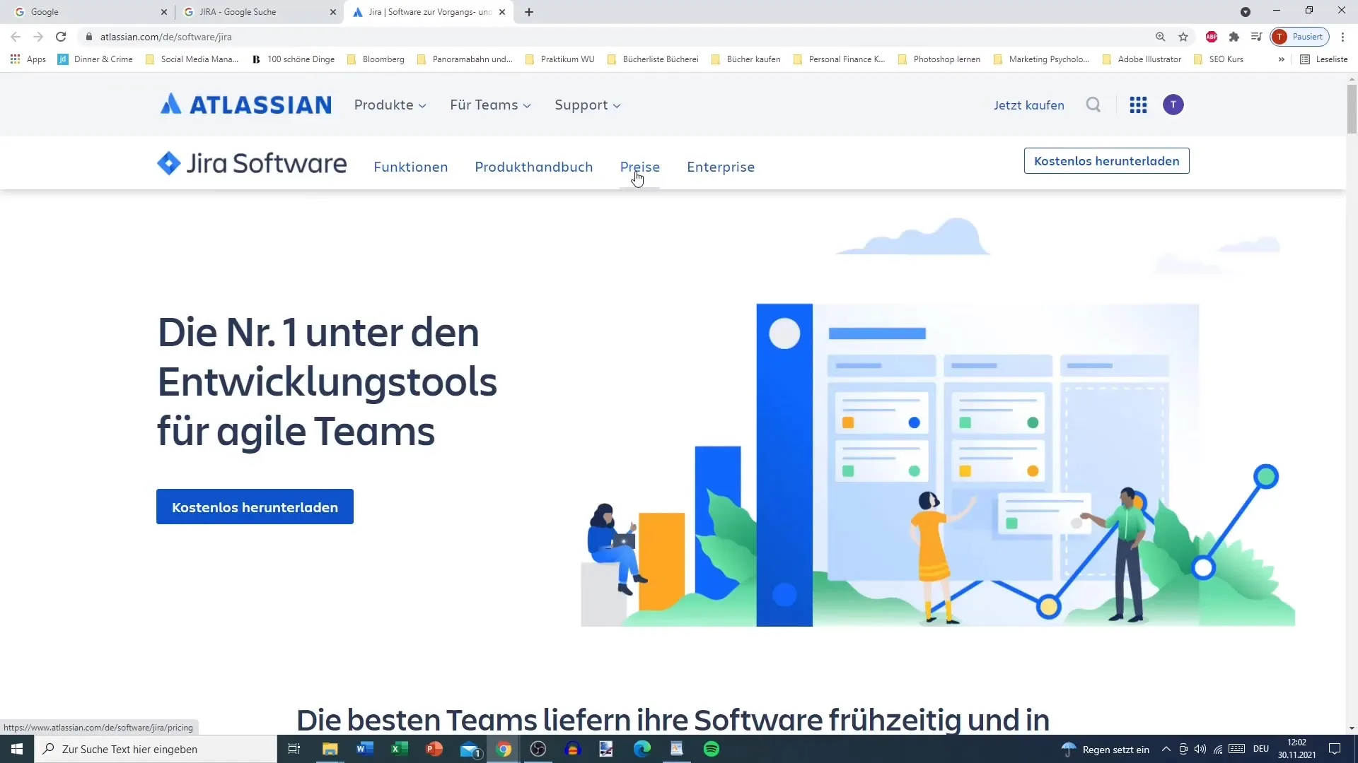Open Task View in the taskbar
Viewport: 1358px width, 763px height.
294,749
